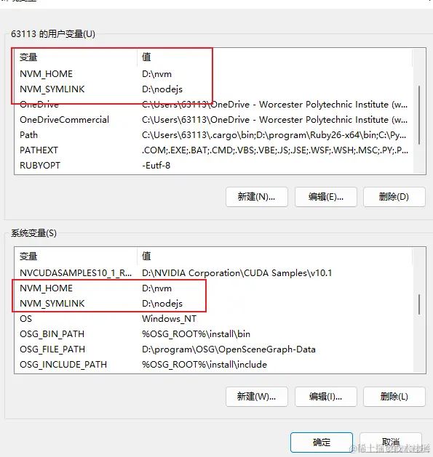Click the %OSG_ROOT%\install\bin value
The width and height of the screenshot is (433, 457).
196,334
